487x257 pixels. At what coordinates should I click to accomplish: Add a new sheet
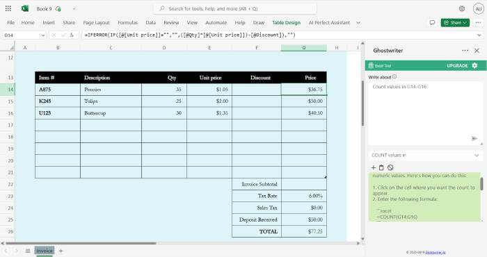(61, 251)
